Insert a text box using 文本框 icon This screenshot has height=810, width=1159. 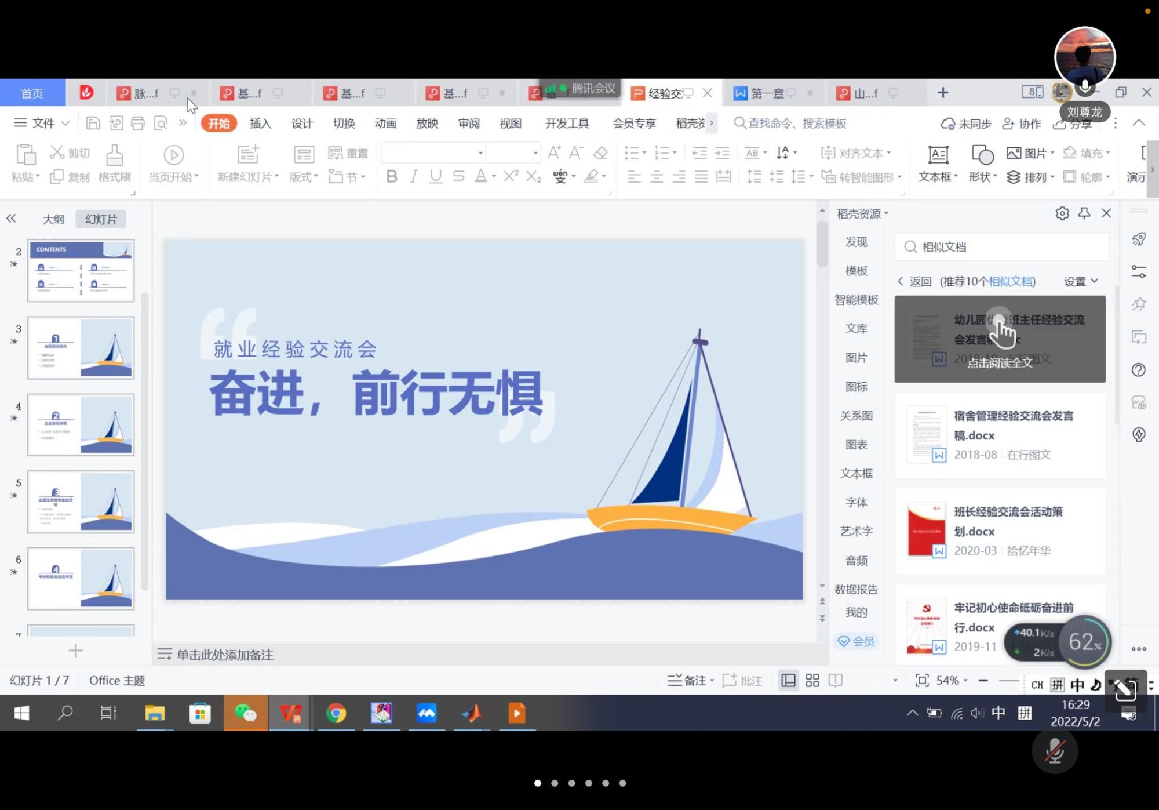938,155
